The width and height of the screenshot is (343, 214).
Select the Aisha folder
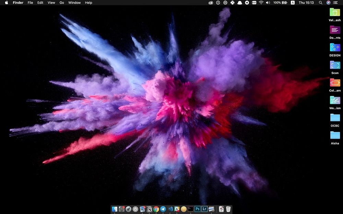coord(335,135)
